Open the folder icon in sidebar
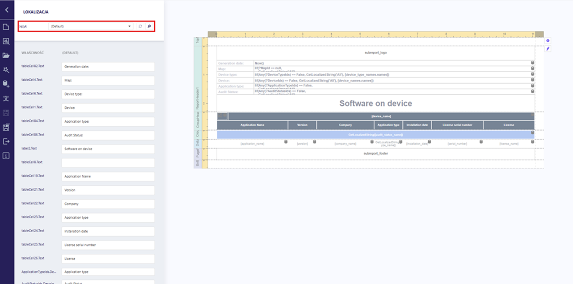The height and width of the screenshot is (284, 573). (6, 55)
